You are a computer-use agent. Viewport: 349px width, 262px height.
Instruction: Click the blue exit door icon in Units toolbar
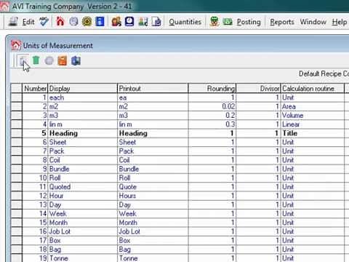(76, 60)
